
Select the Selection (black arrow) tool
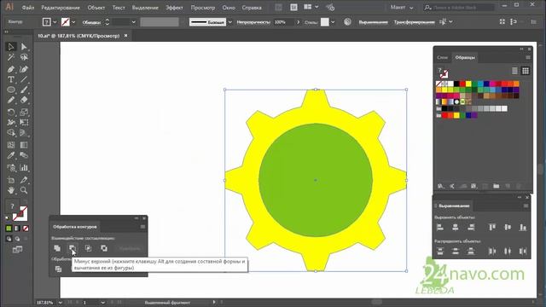tap(11, 47)
